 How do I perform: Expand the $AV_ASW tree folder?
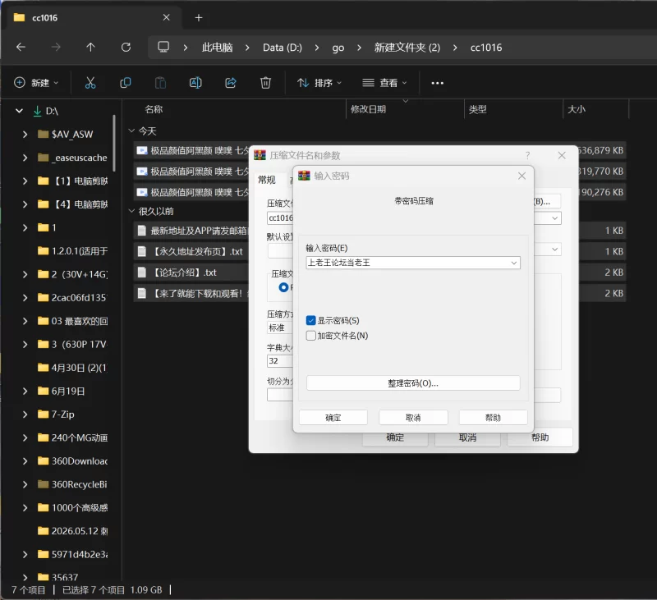point(25,134)
